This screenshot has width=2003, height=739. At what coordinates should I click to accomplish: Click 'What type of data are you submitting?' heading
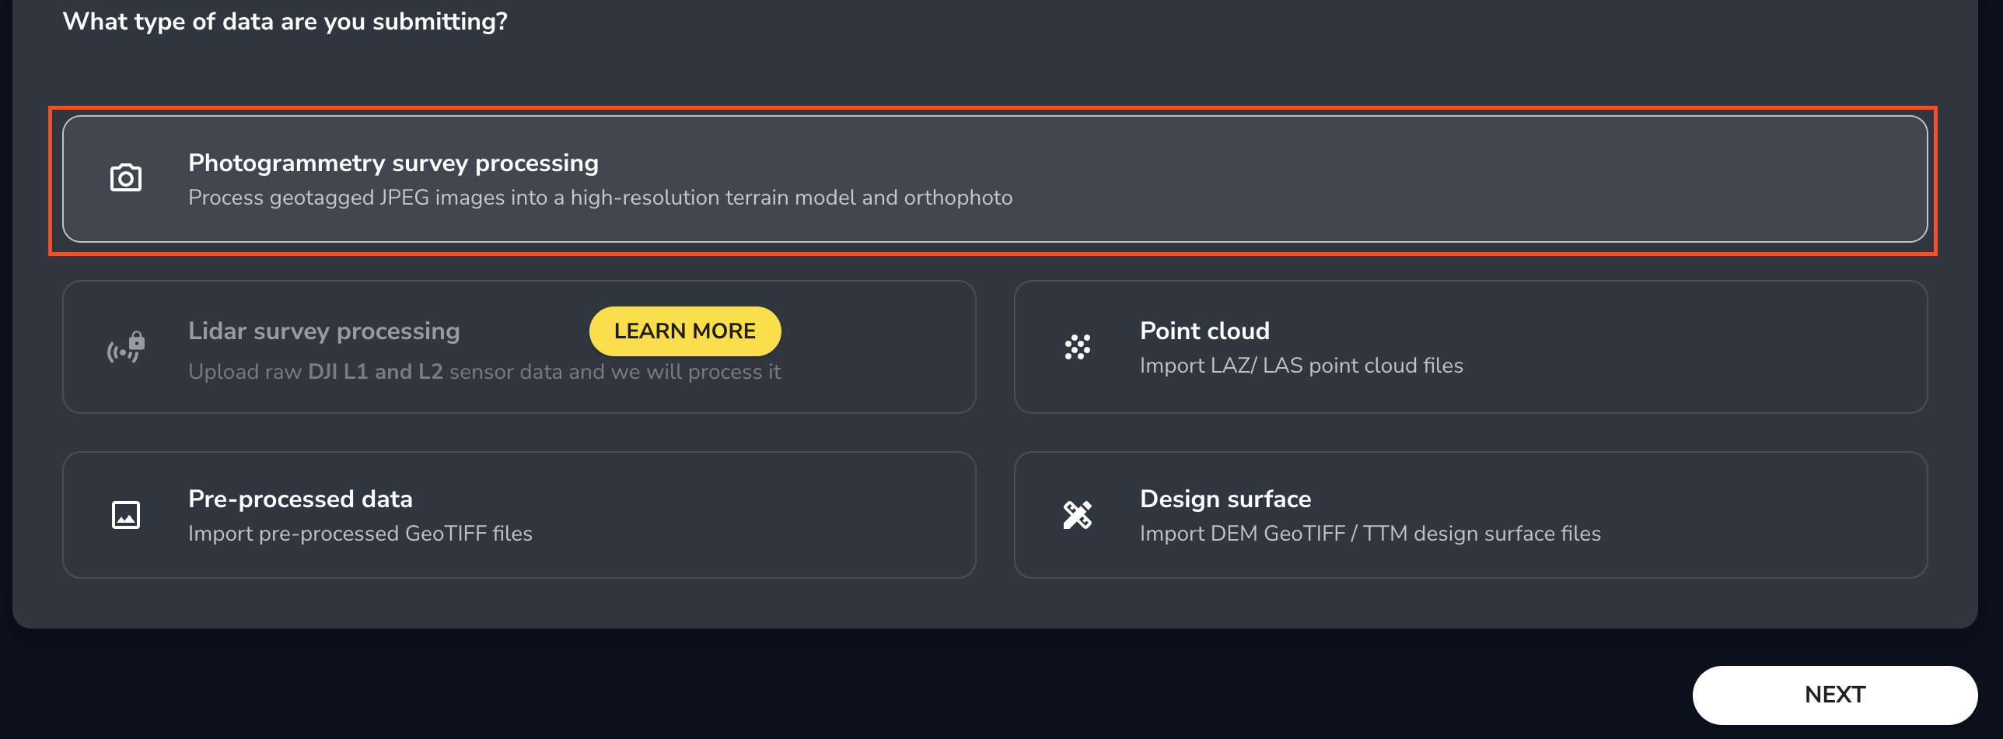point(285,22)
